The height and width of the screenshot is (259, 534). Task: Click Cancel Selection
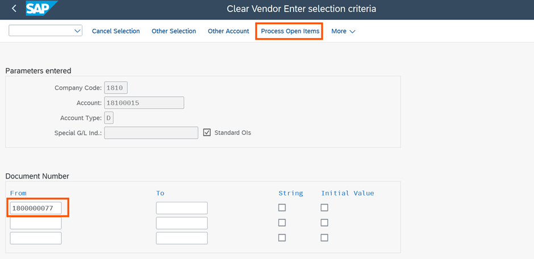coord(116,31)
